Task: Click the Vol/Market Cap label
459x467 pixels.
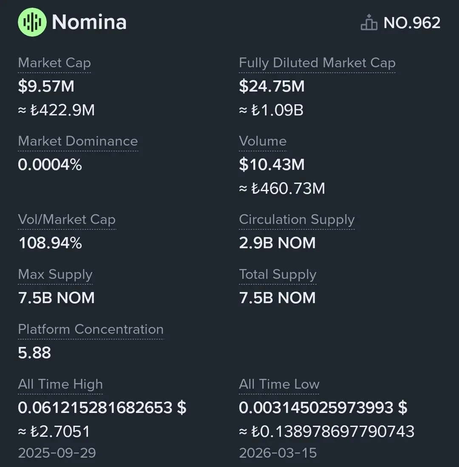Action: click(67, 220)
